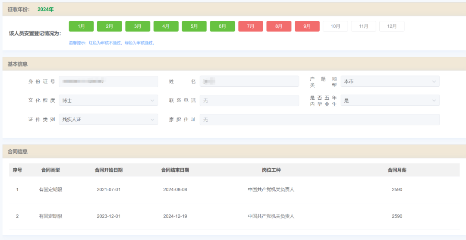
Task: Select the 2月 month button
Action: tap(109, 26)
